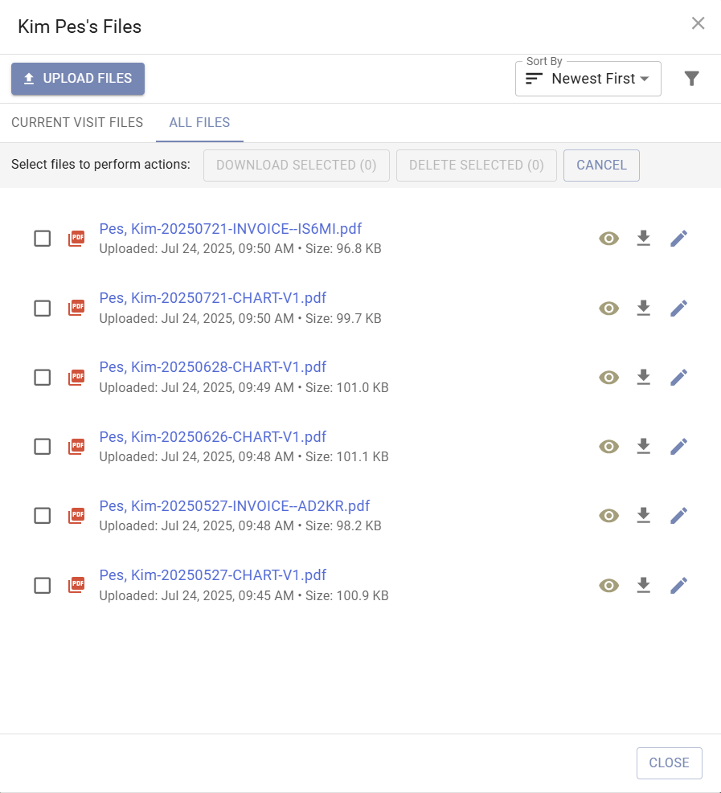721x793 pixels.
Task: Click Delete Selected (0) button
Action: coord(477,166)
